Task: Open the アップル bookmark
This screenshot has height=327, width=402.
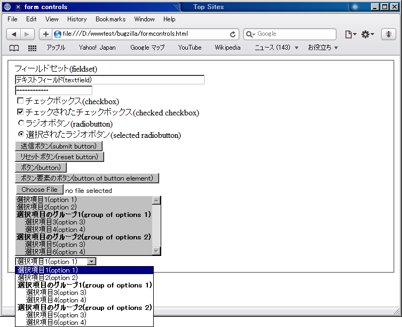Action: pos(56,48)
